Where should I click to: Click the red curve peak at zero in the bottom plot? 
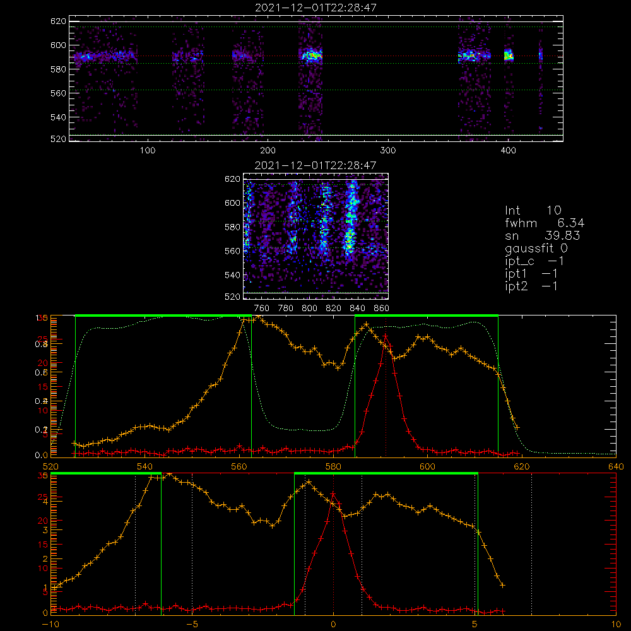tap(333, 493)
